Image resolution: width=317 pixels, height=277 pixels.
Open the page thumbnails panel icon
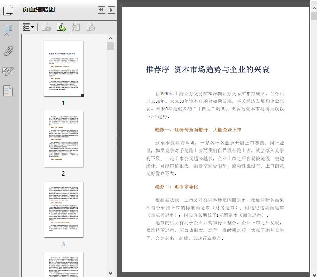click(8, 10)
